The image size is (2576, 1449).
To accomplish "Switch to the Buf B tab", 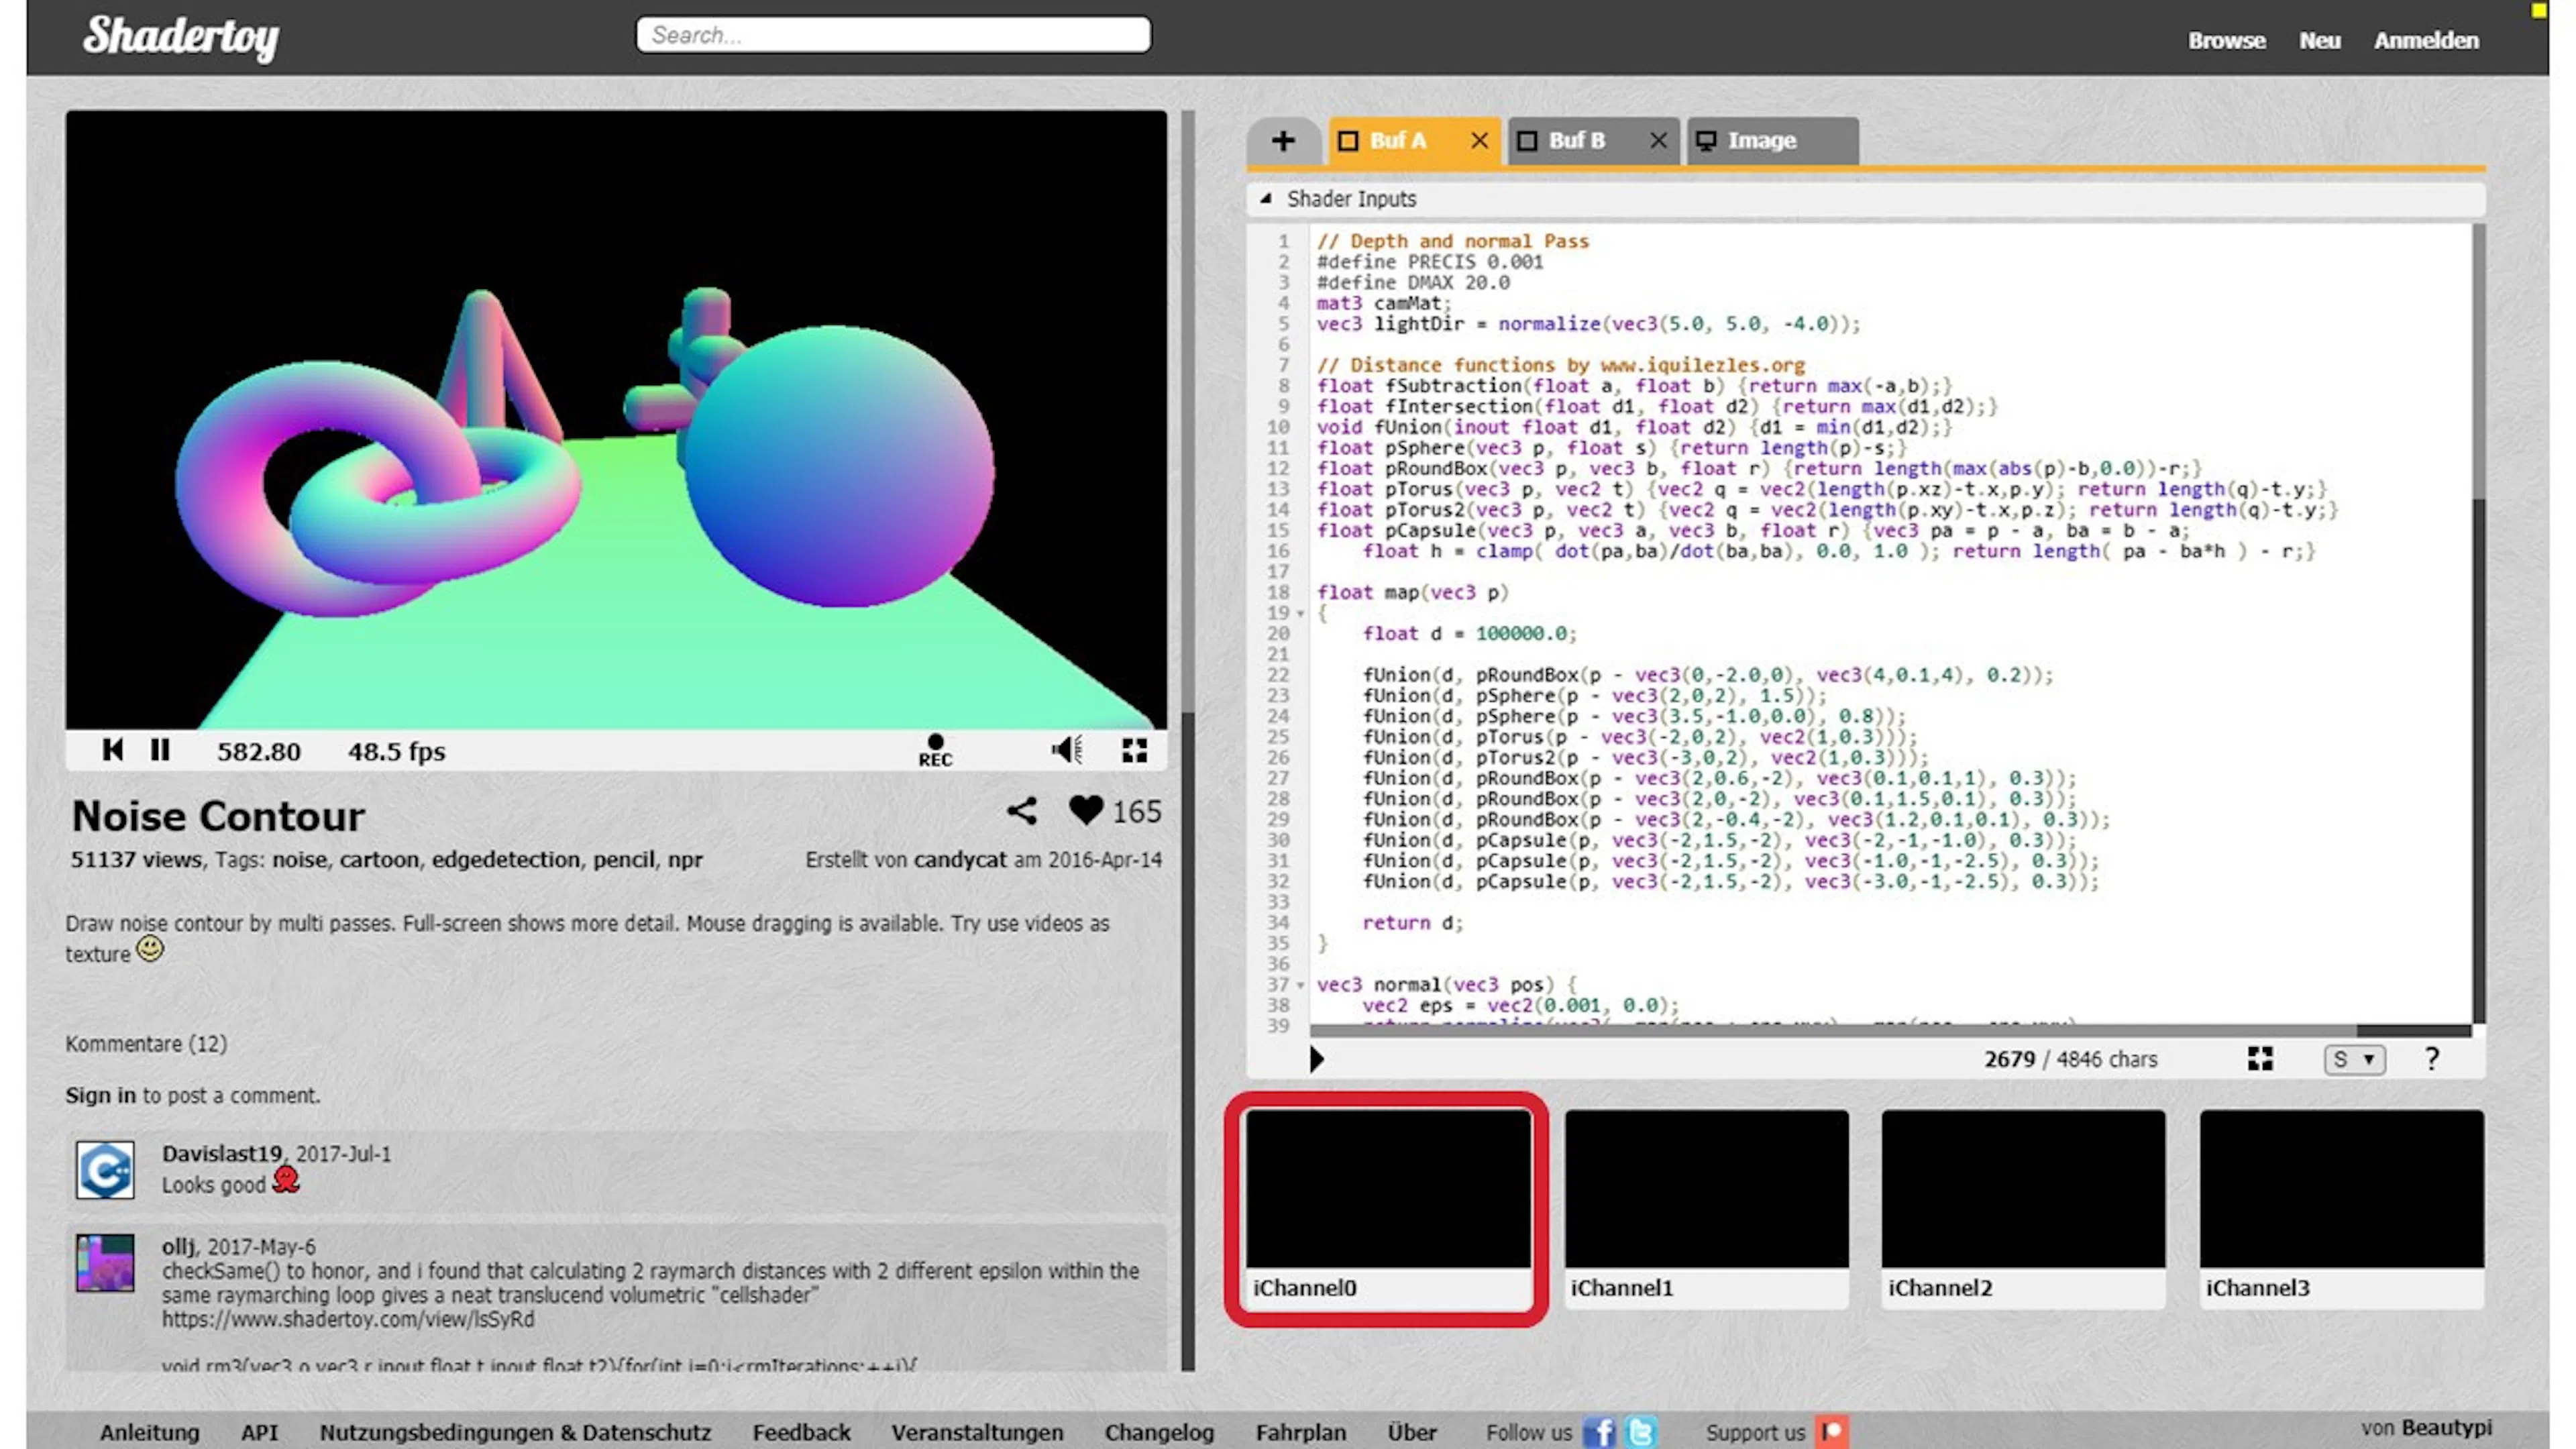I will (x=1576, y=141).
